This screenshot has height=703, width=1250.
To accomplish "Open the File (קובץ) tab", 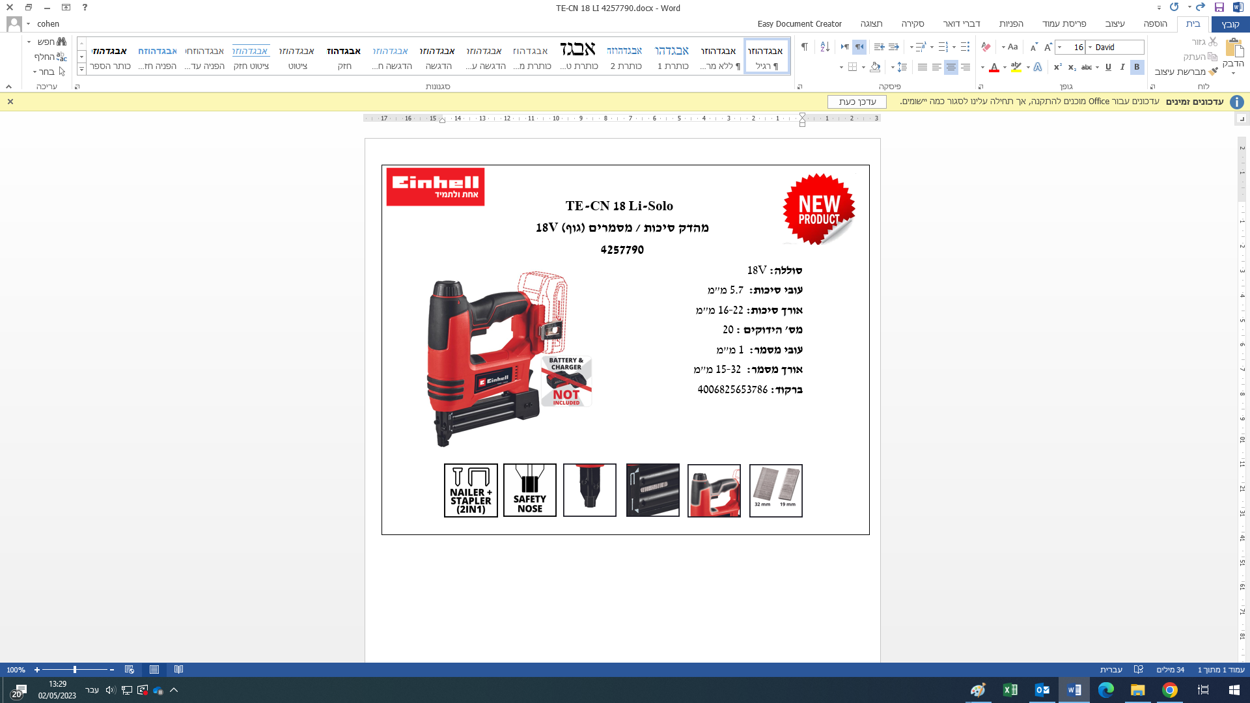I will coord(1230,24).
